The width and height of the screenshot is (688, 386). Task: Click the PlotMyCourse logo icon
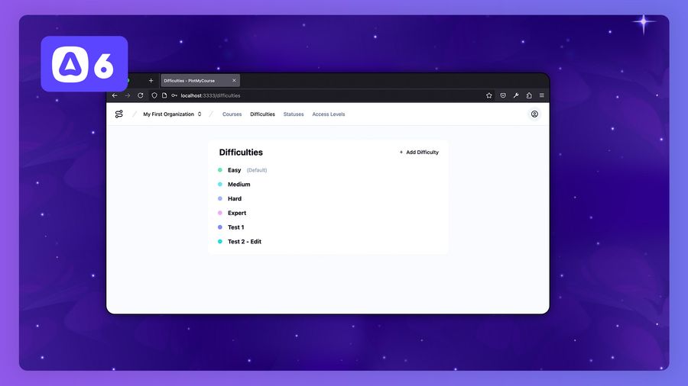click(118, 114)
